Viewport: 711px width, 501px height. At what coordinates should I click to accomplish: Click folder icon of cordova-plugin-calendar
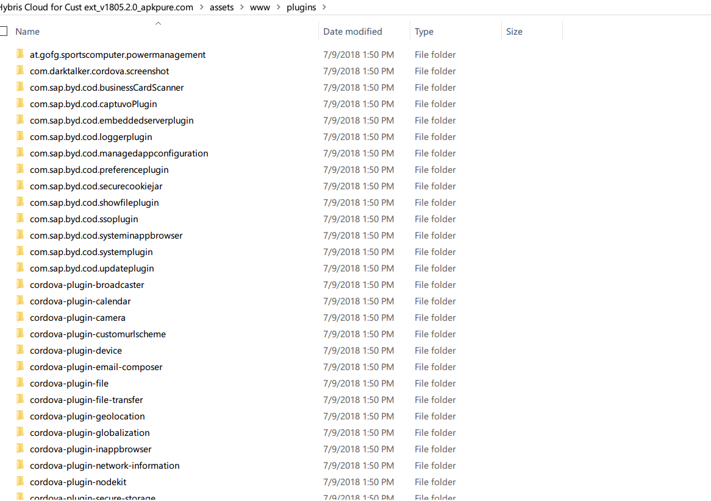coord(20,301)
